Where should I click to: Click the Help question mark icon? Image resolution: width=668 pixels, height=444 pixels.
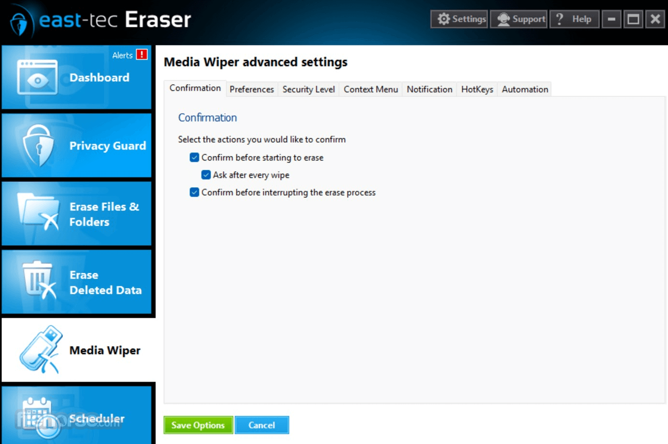(x=560, y=19)
